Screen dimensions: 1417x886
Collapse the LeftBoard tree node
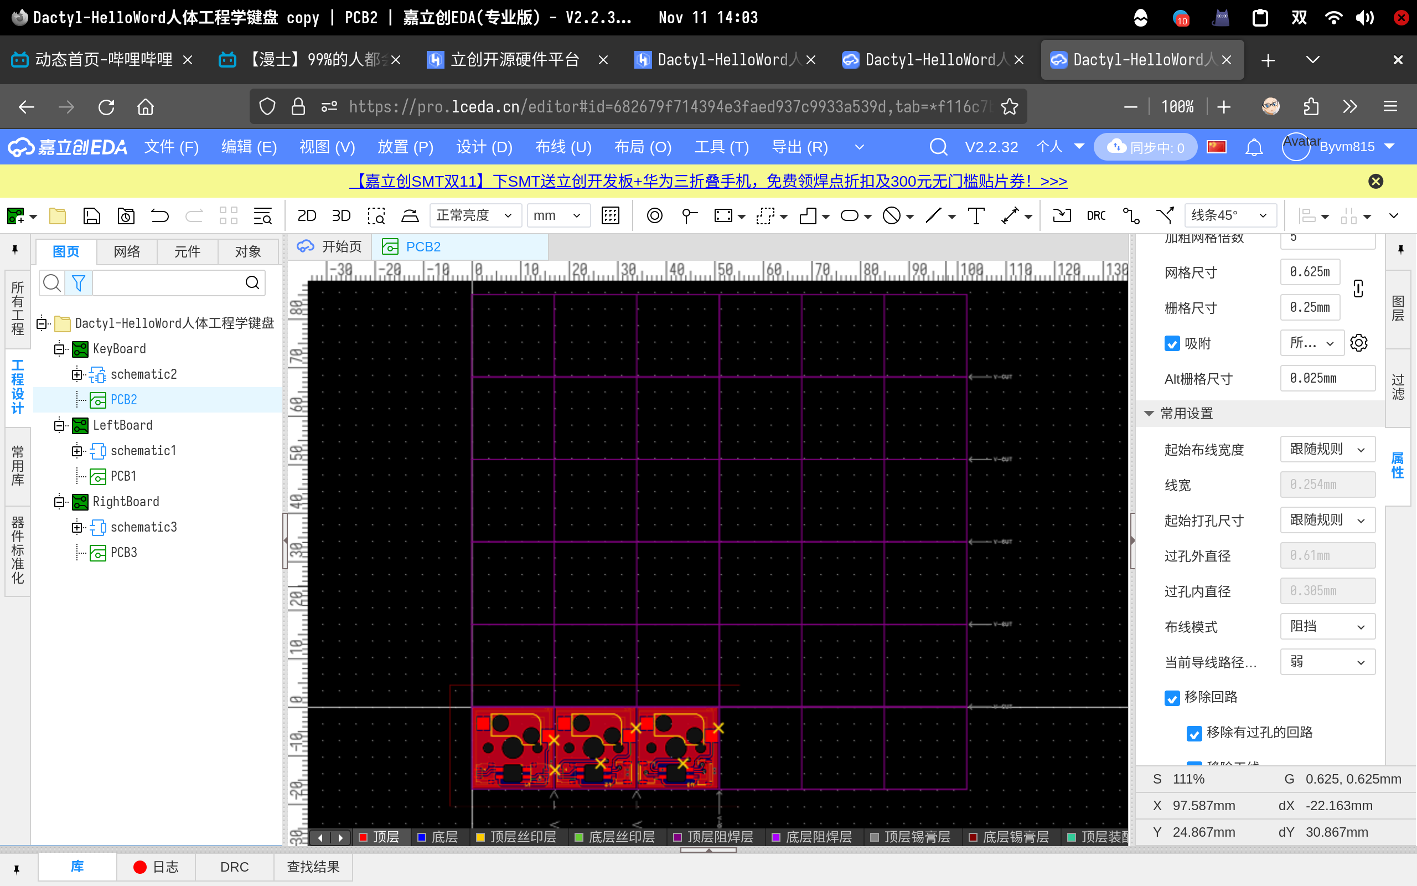(x=59, y=425)
